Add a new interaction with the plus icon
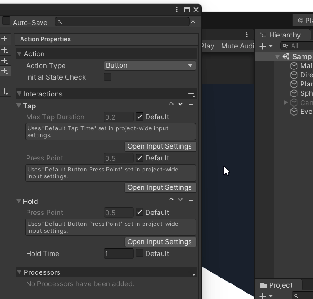Viewport: 313px width, 299px height. (191, 94)
